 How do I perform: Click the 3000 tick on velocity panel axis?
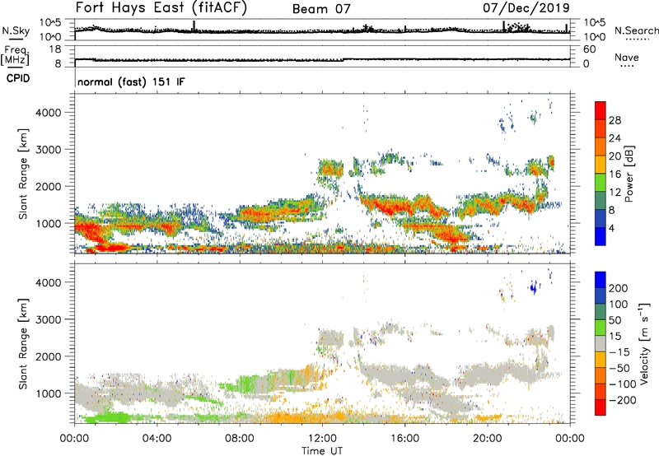point(49,319)
